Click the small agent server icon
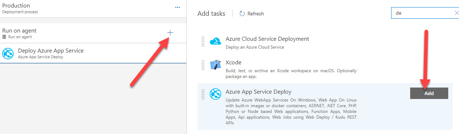The image size is (459, 134). click(4, 37)
